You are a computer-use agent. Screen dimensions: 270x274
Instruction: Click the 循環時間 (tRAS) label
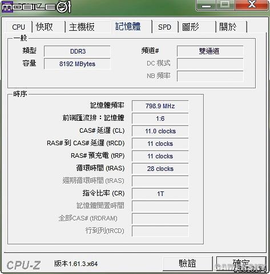(x=100, y=168)
